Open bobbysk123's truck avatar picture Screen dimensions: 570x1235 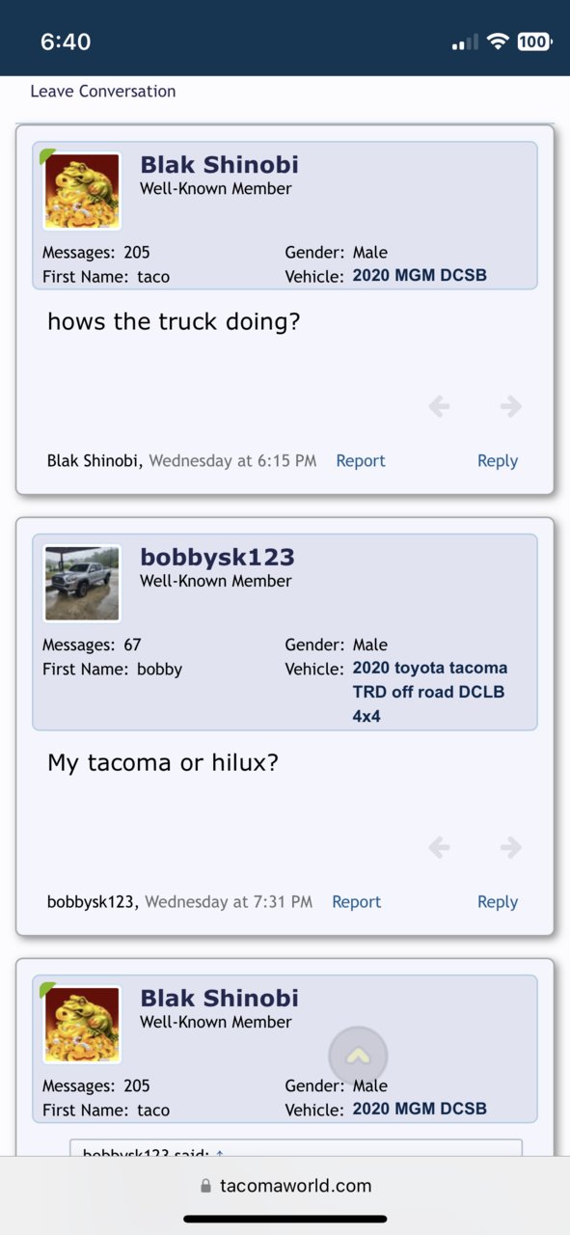82,584
